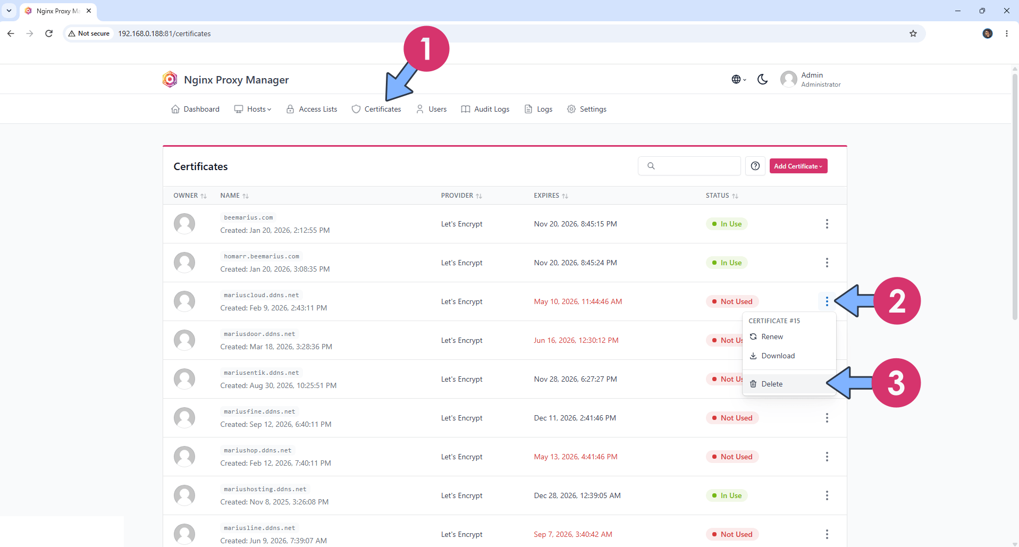Sort by the NAME column header
Viewport: 1019px width, 547px height.
[x=234, y=196]
